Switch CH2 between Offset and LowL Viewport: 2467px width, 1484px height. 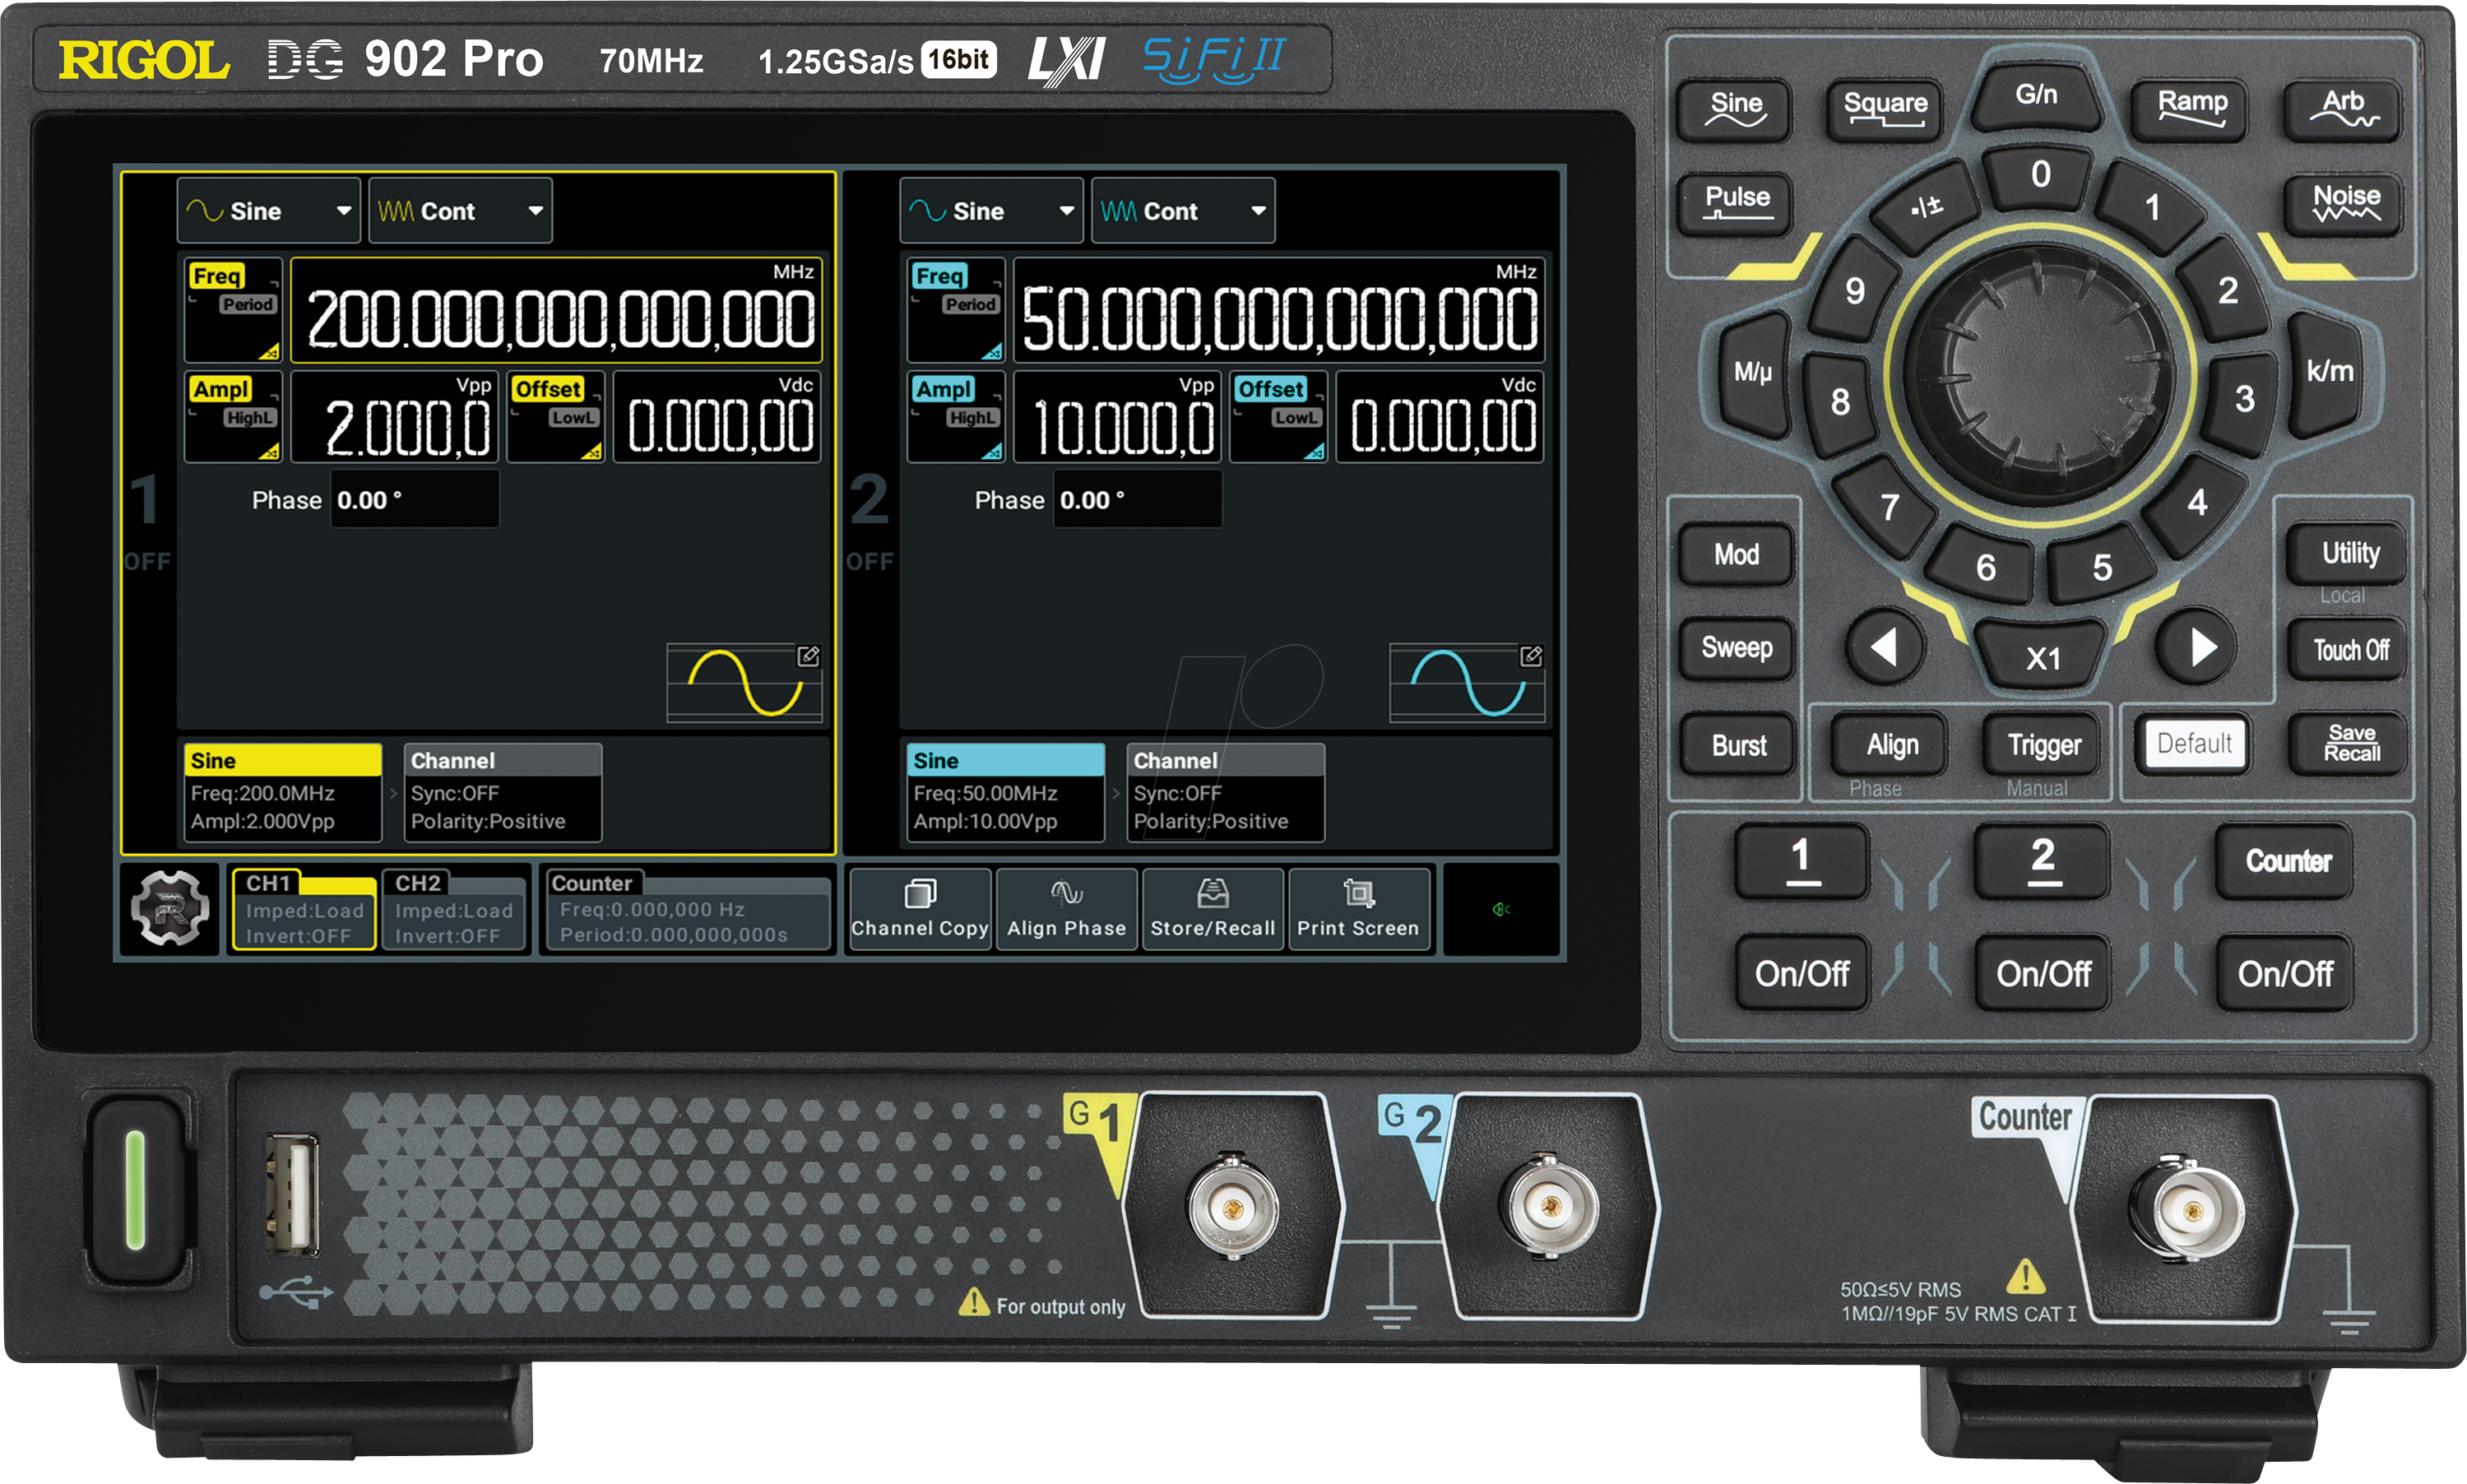(1279, 416)
